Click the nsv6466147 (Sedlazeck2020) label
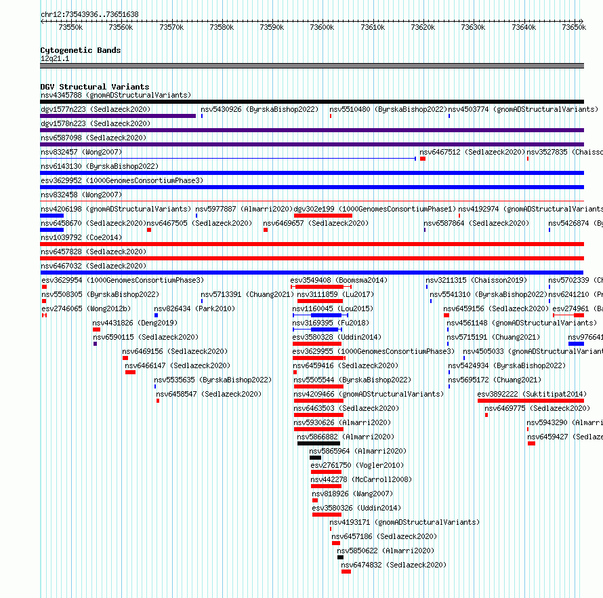Screen dimensions: 603x598 [x=178, y=365]
